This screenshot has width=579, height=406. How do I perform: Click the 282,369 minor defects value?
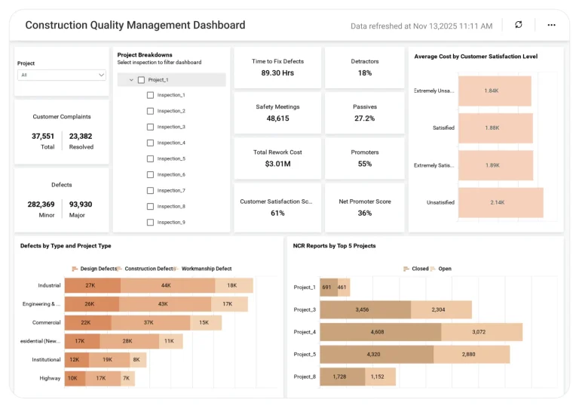coord(41,204)
